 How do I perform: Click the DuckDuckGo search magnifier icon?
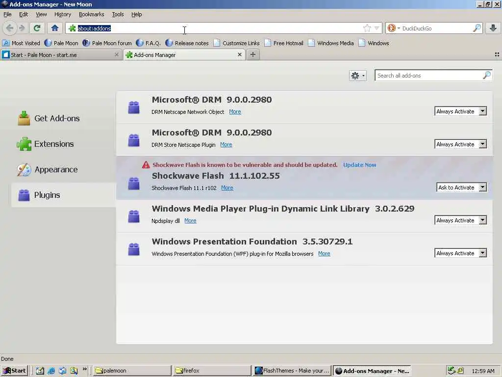(x=477, y=28)
